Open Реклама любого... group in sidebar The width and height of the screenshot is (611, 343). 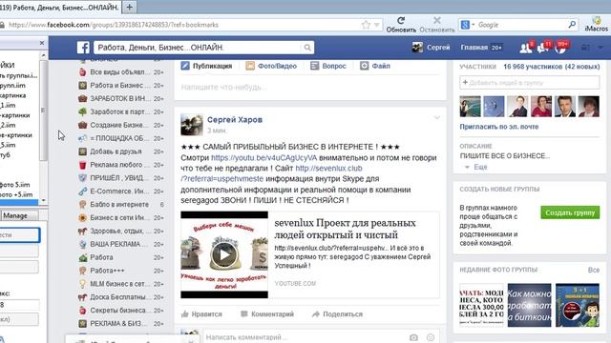(x=121, y=165)
